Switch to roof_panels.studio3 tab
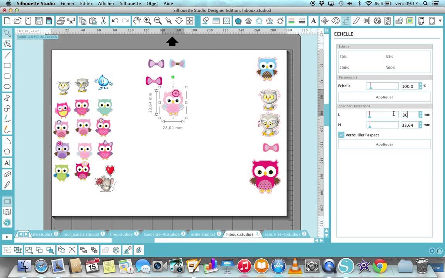Image resolution: width=445 pixels, height=278 pixels. pos(81,234)
